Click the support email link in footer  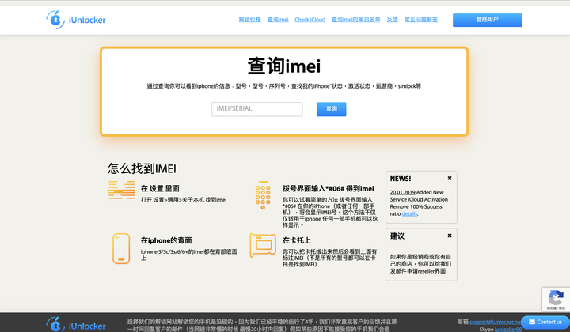pyautogui.click(x=495, y=322)
